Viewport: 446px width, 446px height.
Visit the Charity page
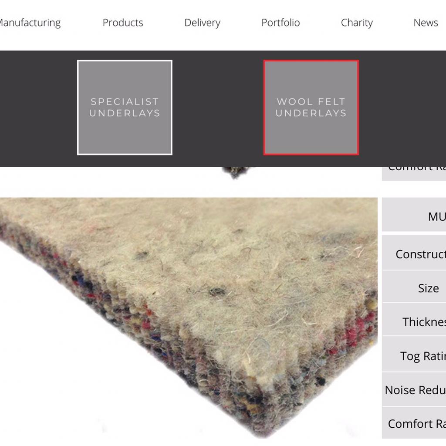(x=357, y=23)
